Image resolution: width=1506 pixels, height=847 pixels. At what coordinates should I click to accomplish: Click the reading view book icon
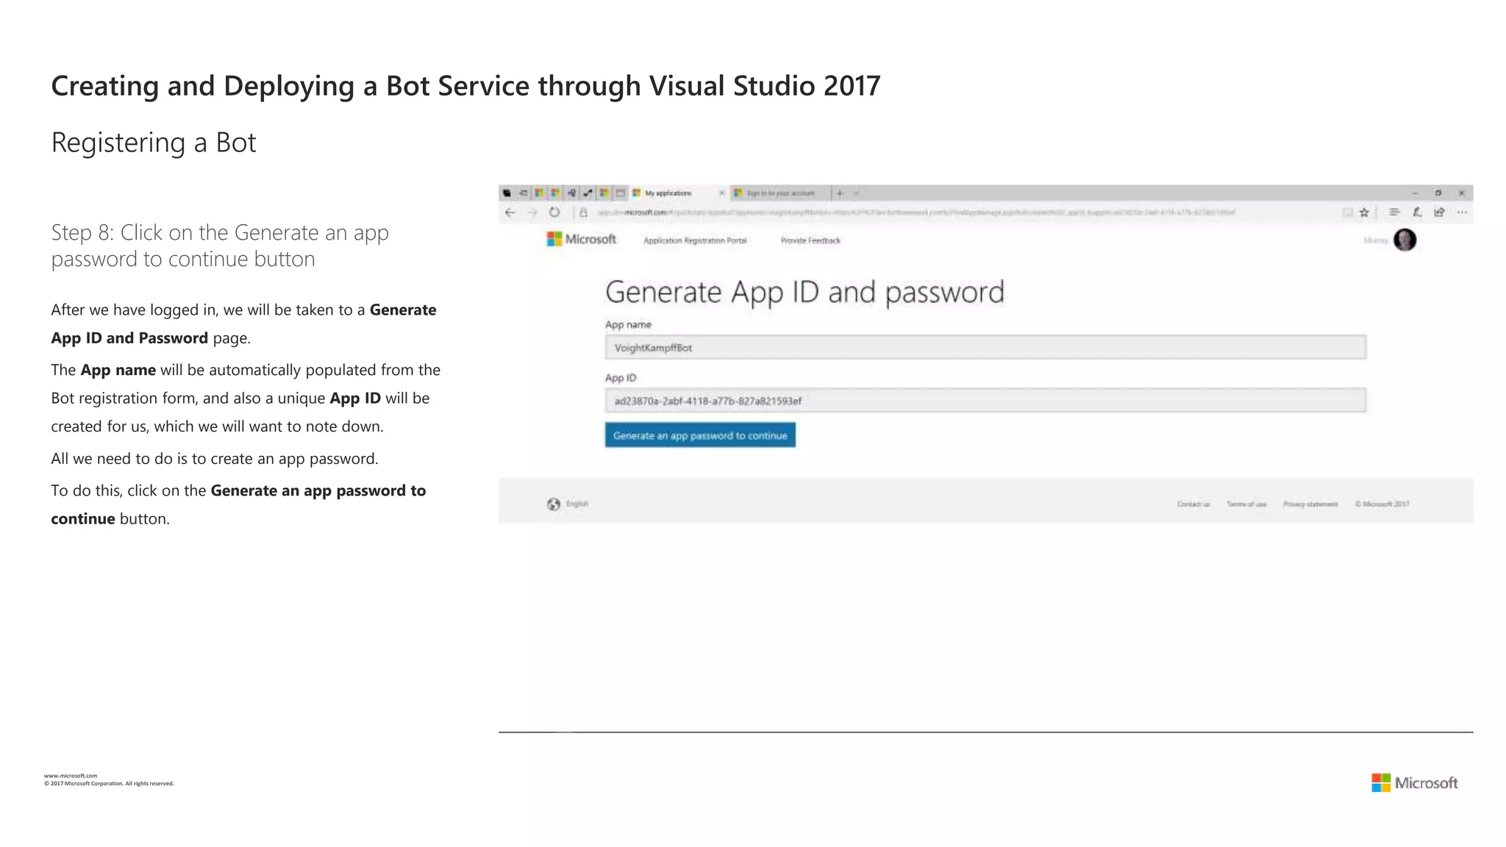click(x=1347, y=212)
